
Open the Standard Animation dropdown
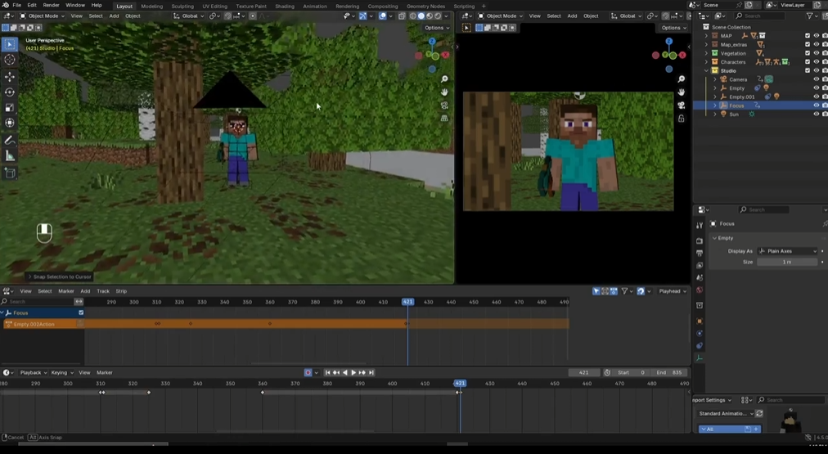tap(725, 413)
